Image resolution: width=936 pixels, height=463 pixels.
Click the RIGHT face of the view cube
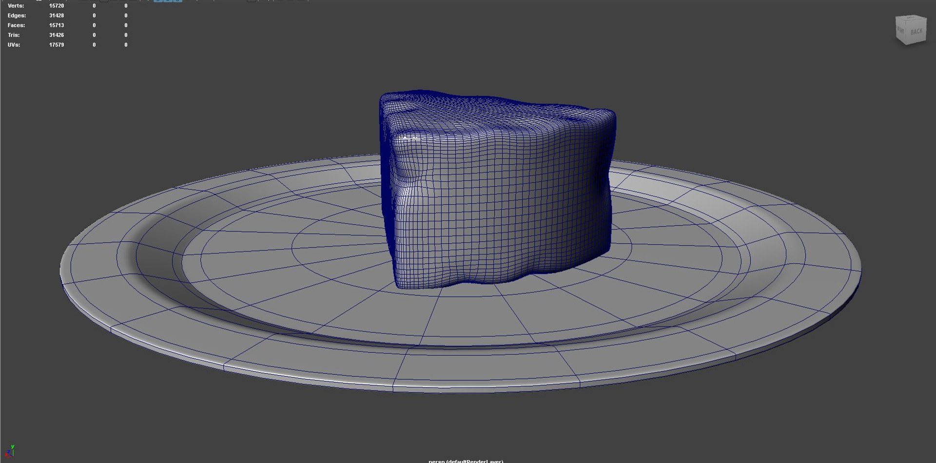coord(901,31)
